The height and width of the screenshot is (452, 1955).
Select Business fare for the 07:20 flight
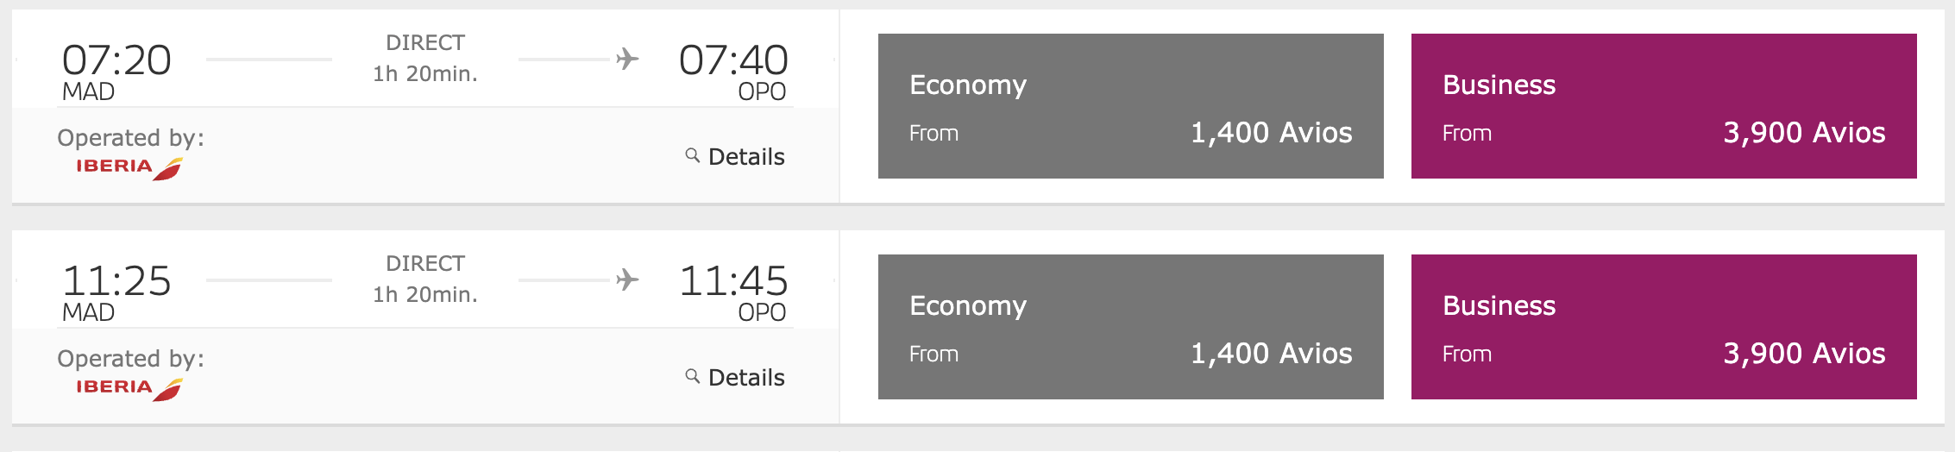pos(1663,106)
